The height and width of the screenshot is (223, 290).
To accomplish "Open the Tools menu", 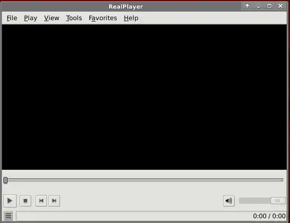I will (74, 18).
